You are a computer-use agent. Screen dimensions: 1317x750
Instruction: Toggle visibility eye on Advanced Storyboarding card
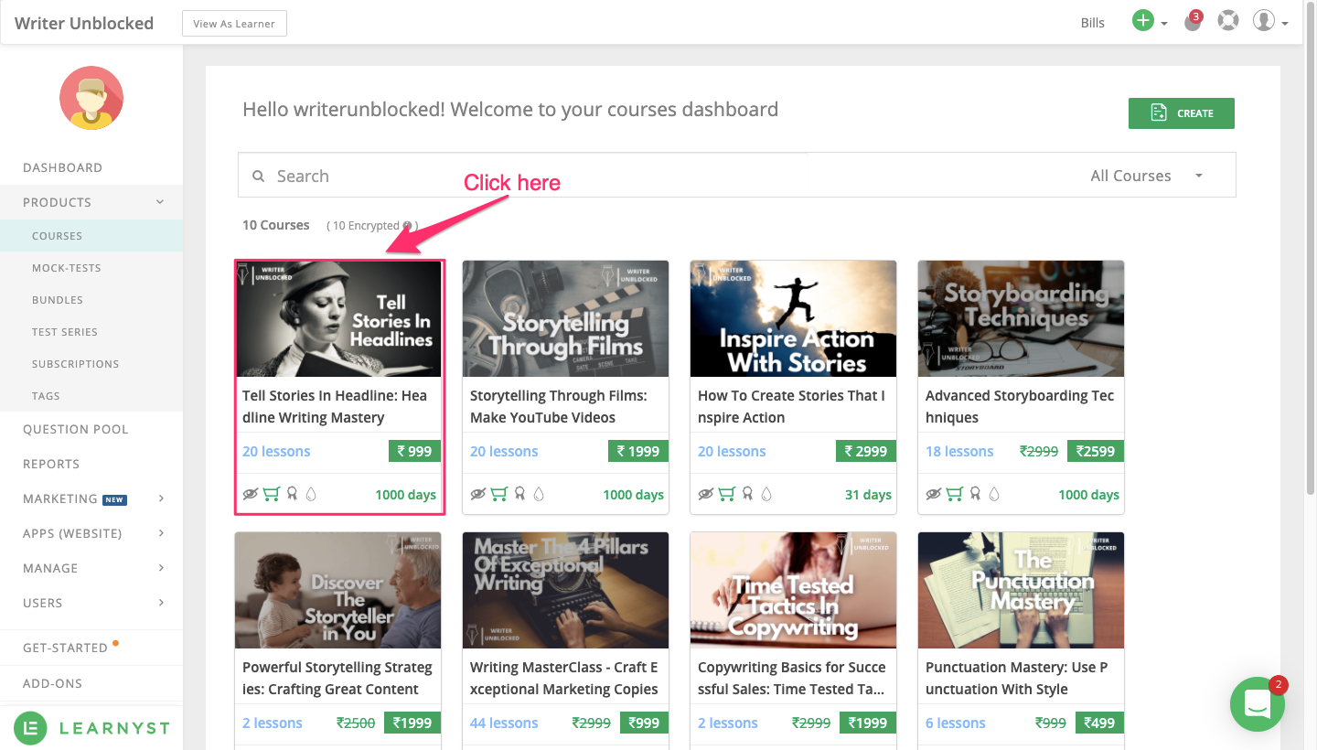933,494
